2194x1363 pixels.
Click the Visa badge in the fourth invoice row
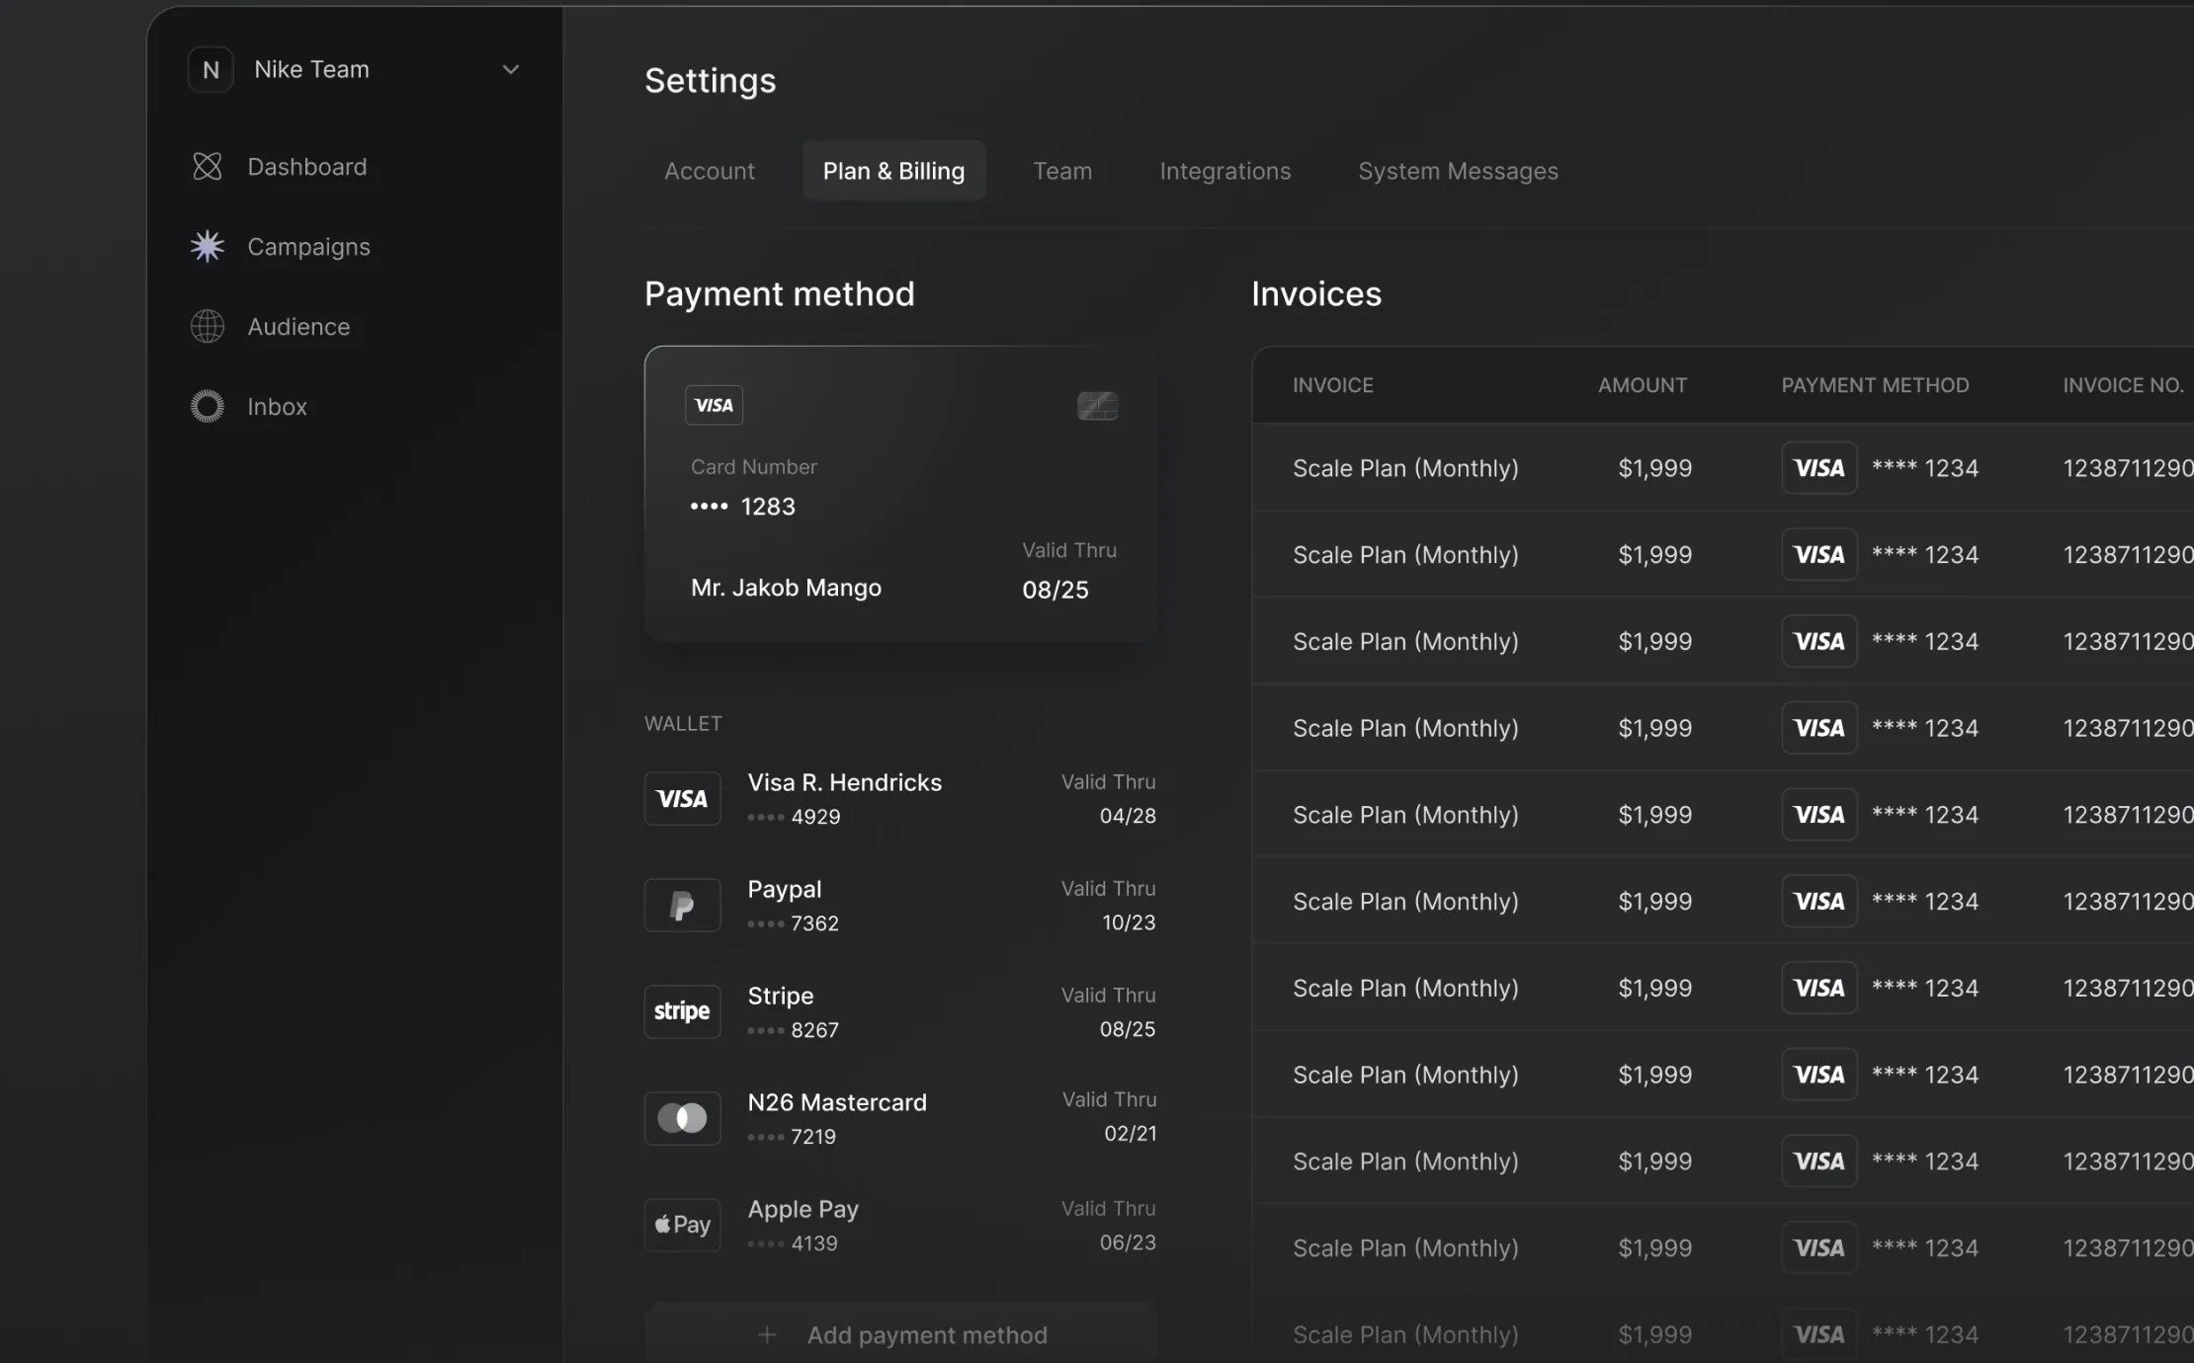1819,728
